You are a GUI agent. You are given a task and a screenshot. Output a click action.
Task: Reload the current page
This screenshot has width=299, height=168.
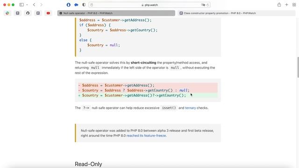click(x=207, y=5)
